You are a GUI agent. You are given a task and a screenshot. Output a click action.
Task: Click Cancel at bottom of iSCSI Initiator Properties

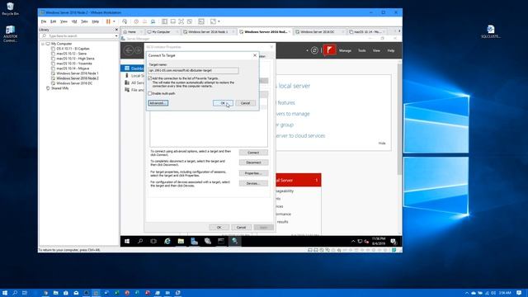241,228
